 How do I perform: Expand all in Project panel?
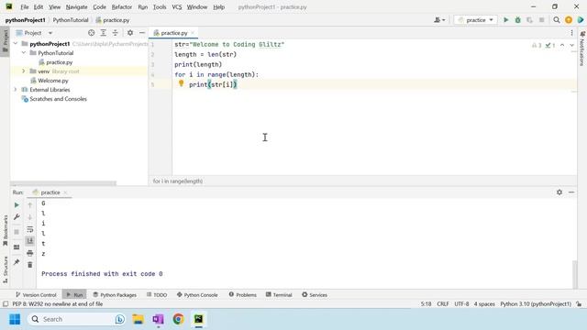click(104, 33)
